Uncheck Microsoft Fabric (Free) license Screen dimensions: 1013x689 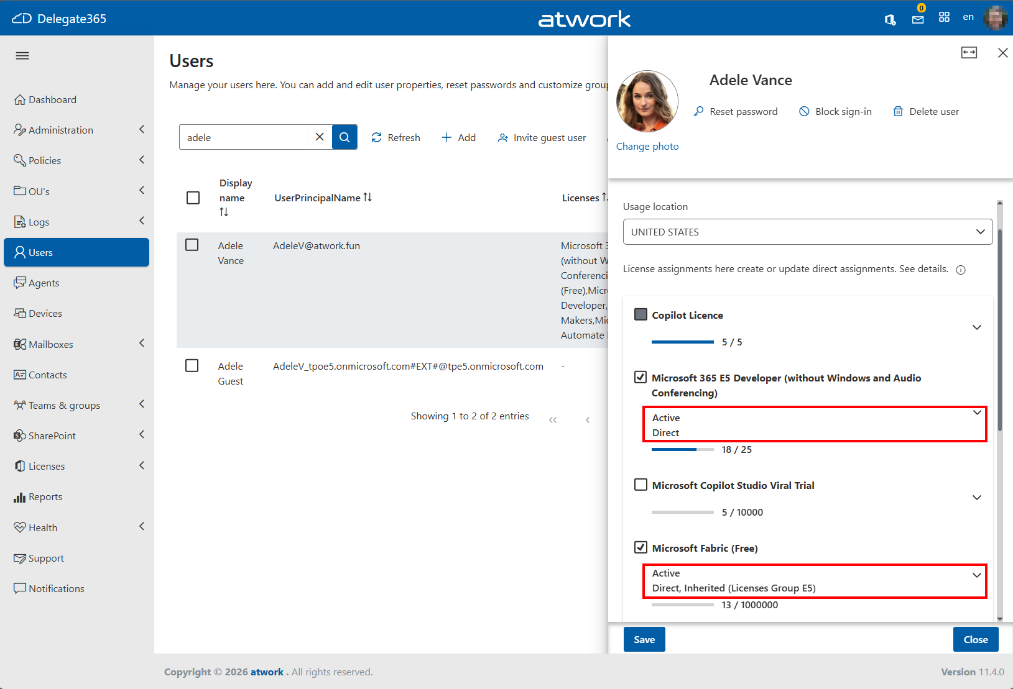[x=641, y=547]
